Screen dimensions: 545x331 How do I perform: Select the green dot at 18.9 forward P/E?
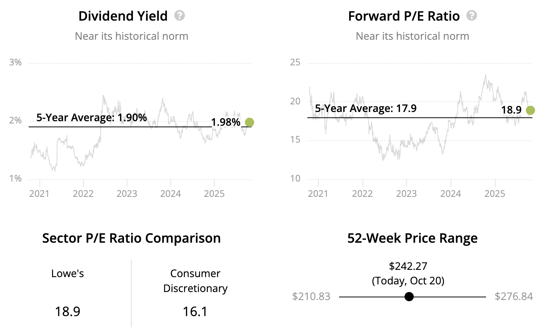pyautogui.click(x=530, y=110)
